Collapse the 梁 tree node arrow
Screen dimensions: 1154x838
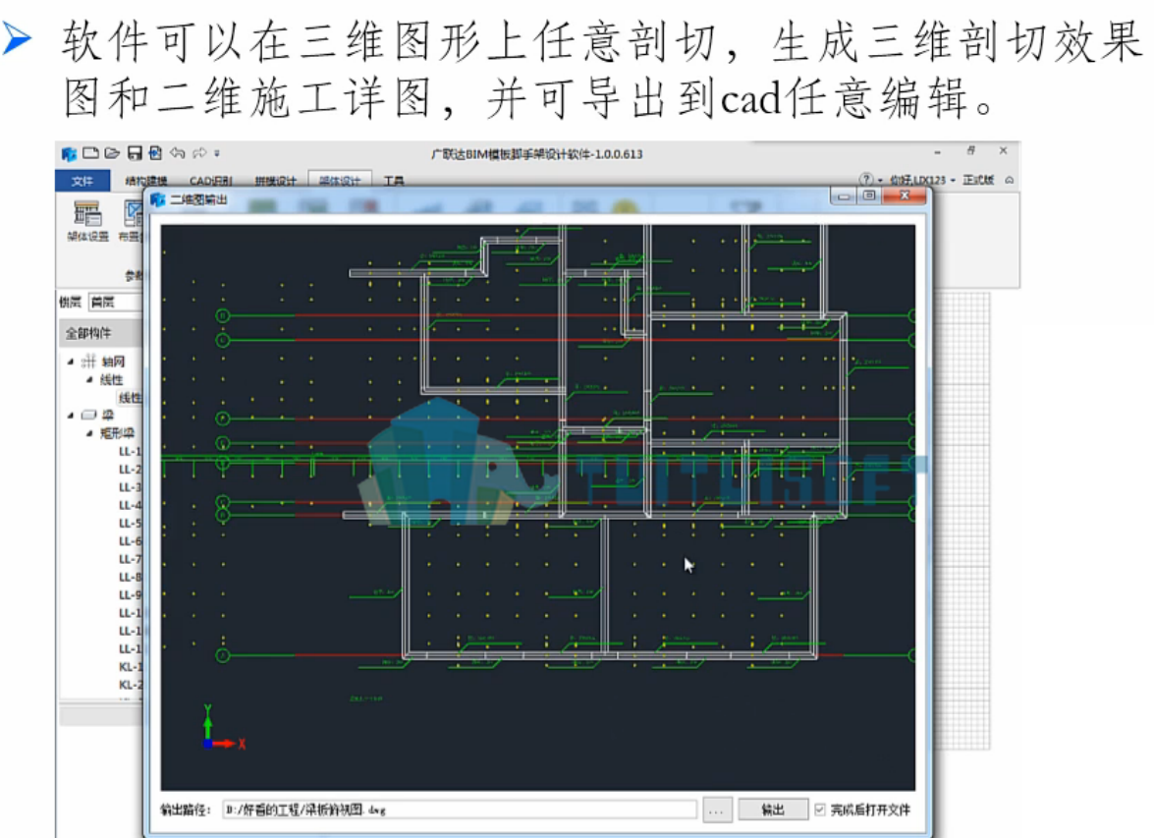pyautogui.click(x=71, y=415)
